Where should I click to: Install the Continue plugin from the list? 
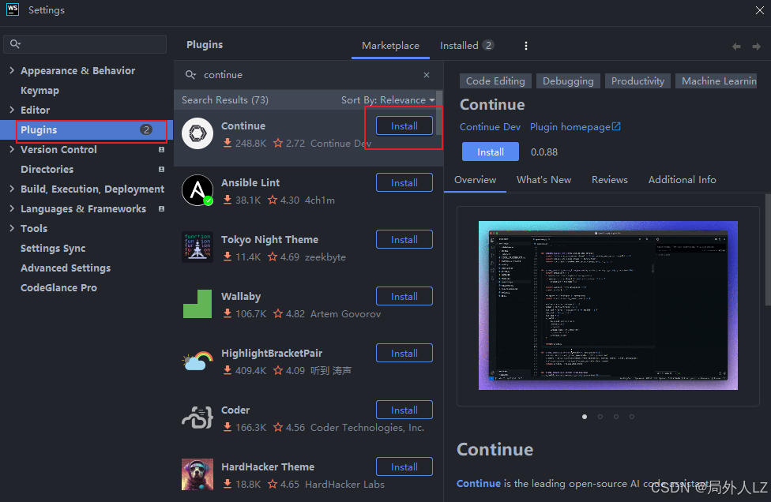point(404,126)
